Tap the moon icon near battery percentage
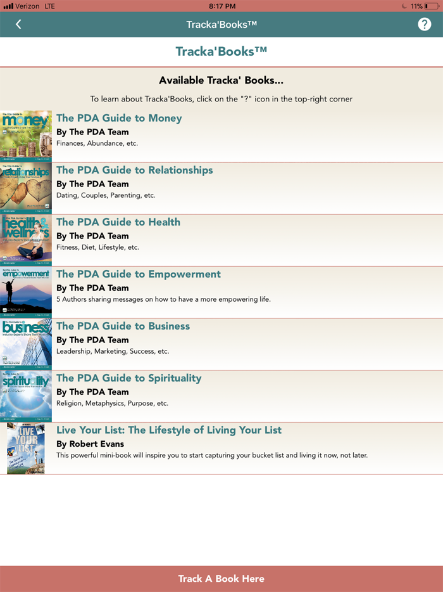 (402, 6)
